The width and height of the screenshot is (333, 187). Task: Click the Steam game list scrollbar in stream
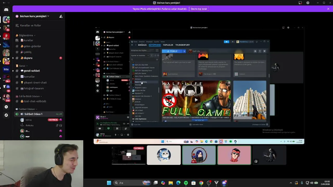(x=159, y=90)
